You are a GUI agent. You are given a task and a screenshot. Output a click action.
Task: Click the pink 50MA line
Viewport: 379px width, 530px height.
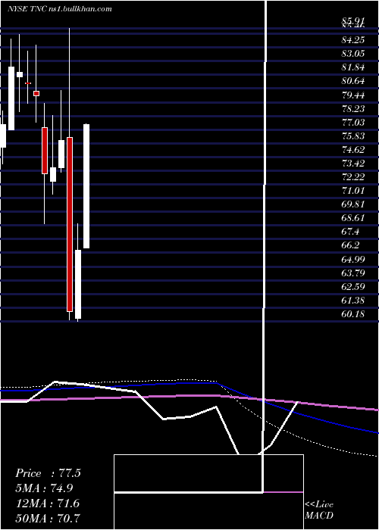(189, 396)
